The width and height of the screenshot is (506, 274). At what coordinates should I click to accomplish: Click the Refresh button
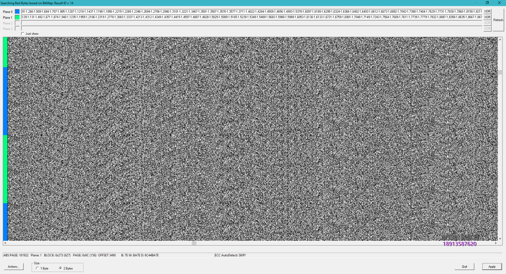498,20
